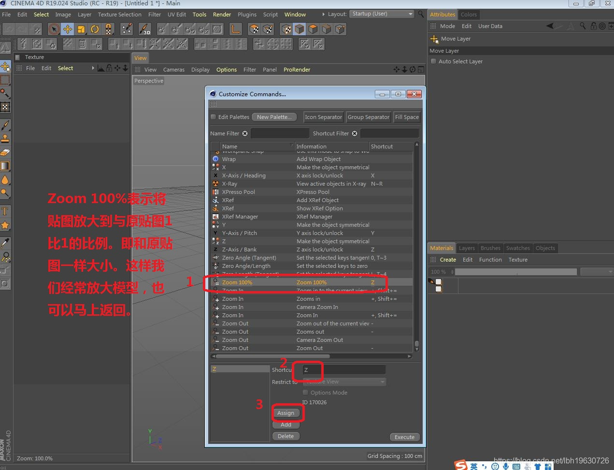Expand the Texture panel menu arrow
614x470 pixels.
pyautogui.click(x=93, y=68)
